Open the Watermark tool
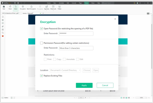The image size is (153, 103). coord(53,8)
